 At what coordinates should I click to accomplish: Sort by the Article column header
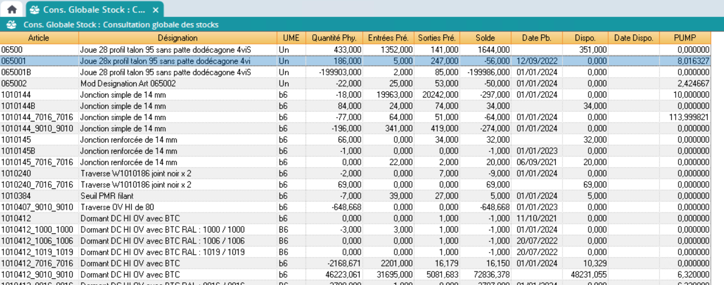[x=39, y=38]
